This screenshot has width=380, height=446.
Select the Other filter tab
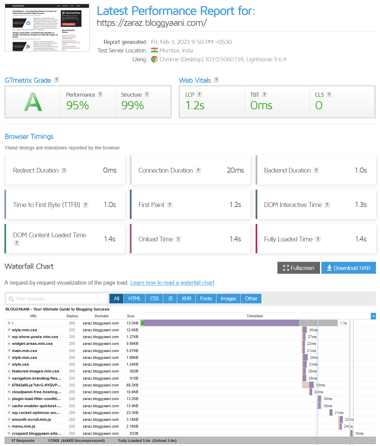tap(251, 299)
